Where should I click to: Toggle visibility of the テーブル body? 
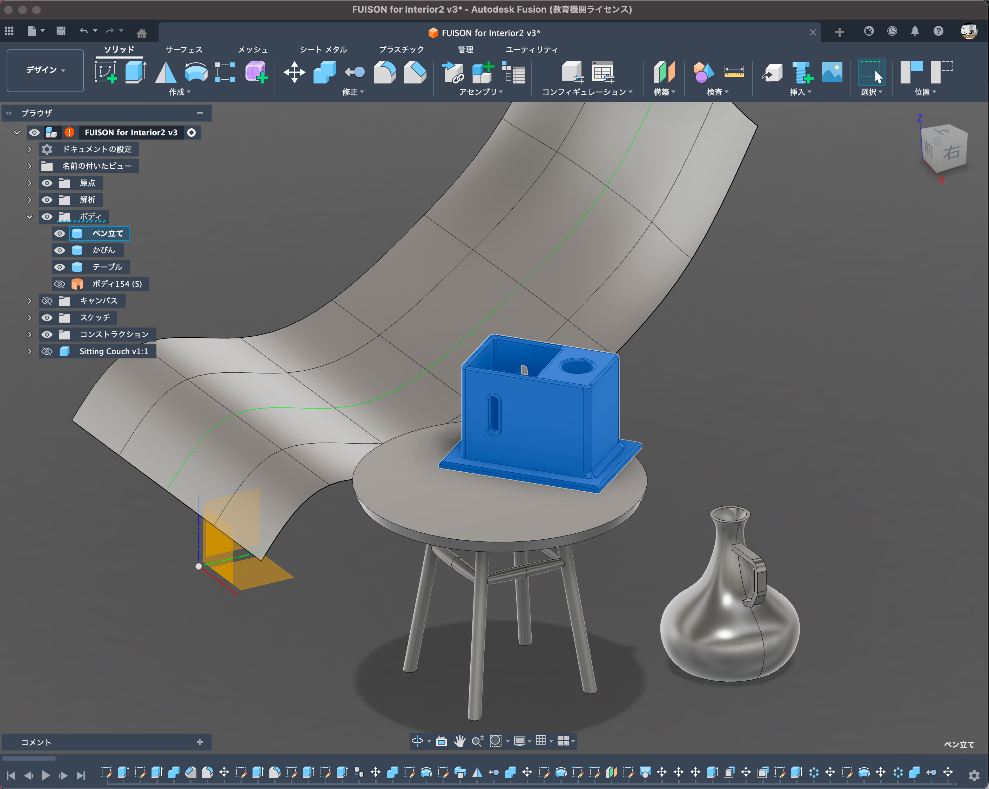click(60, 267)
